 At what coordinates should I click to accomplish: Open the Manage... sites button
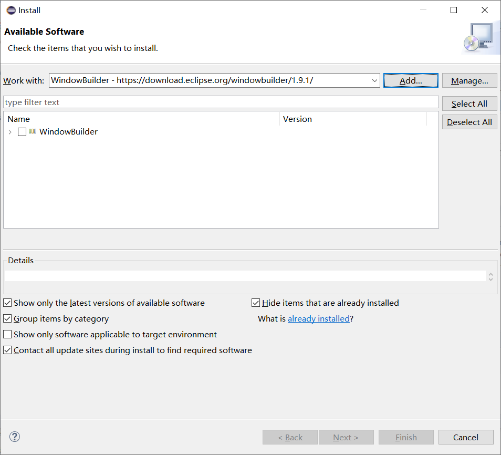469,80
